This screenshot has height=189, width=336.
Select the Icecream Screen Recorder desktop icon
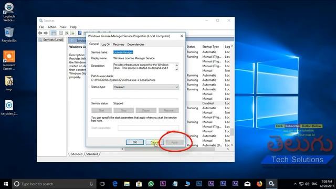pyautogui.click(x=9, y=60)
